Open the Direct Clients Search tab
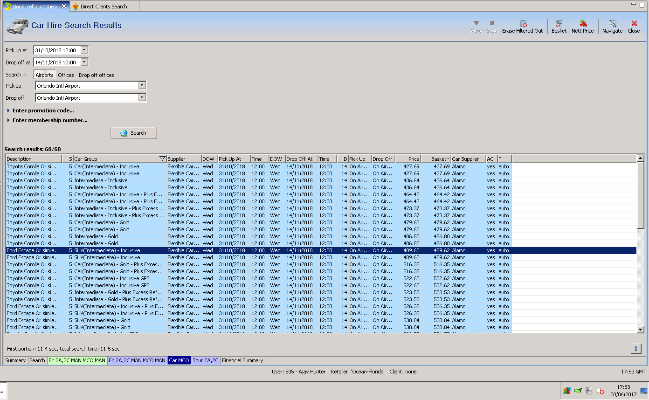The width and height of the screenshot is (649, 400). click(x=104, y=7)
